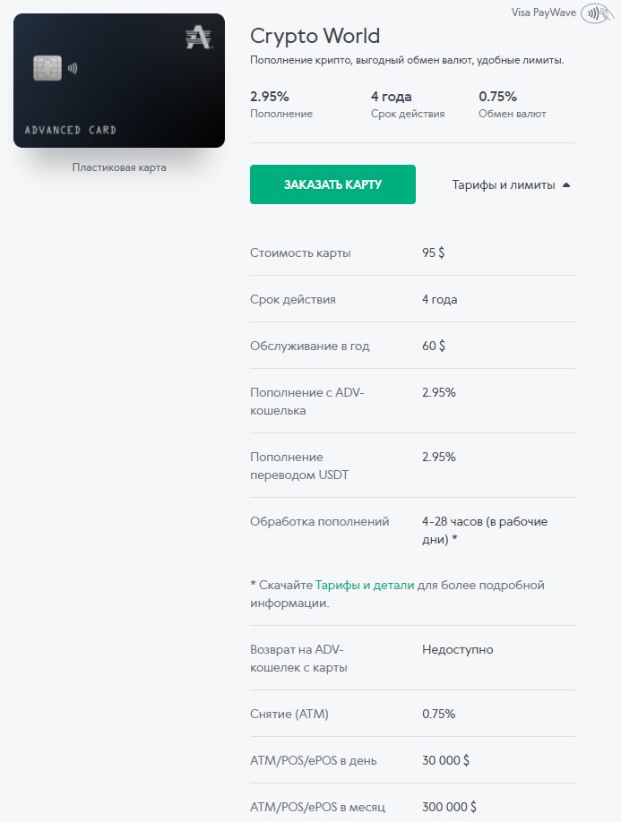
Task: Click the contactless waves symbol on card
Action: (x=73, y=68)
